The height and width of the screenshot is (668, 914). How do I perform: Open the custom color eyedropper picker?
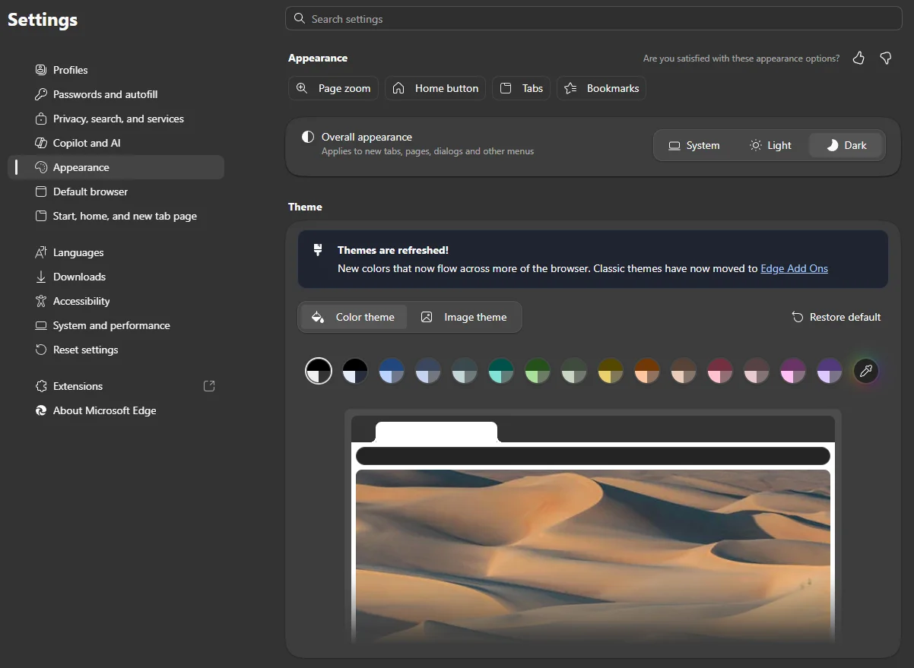coord(866,371)
